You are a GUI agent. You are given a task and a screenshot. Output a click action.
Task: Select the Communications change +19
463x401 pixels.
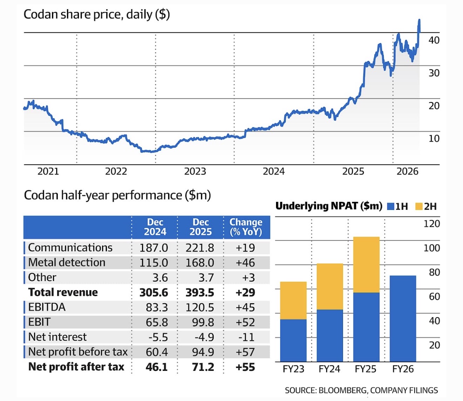[x=245, y=248]
